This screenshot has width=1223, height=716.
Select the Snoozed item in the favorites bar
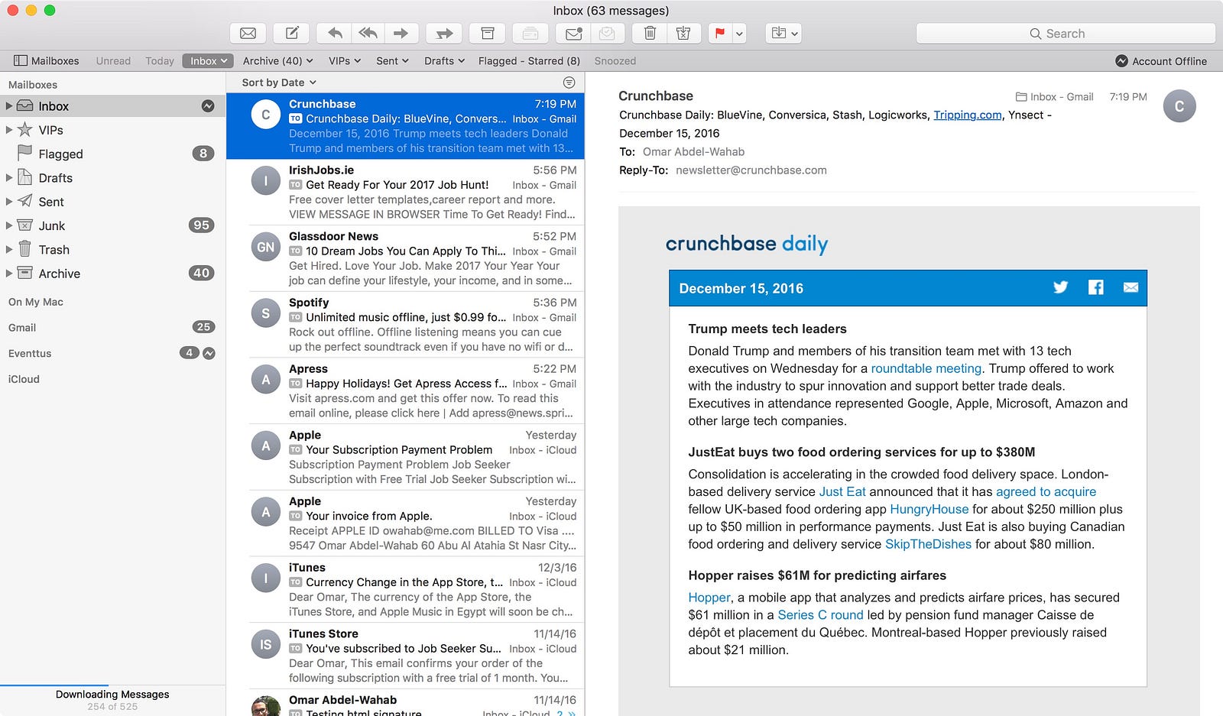(615, 61)
